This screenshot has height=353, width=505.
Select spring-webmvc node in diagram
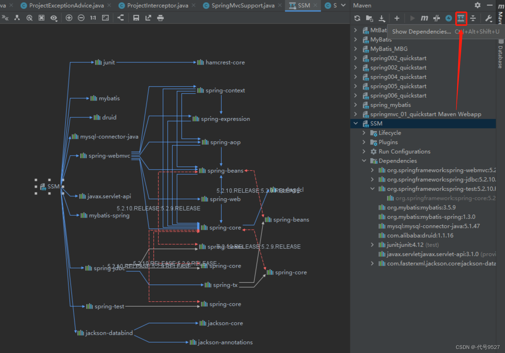click(105, 156)
